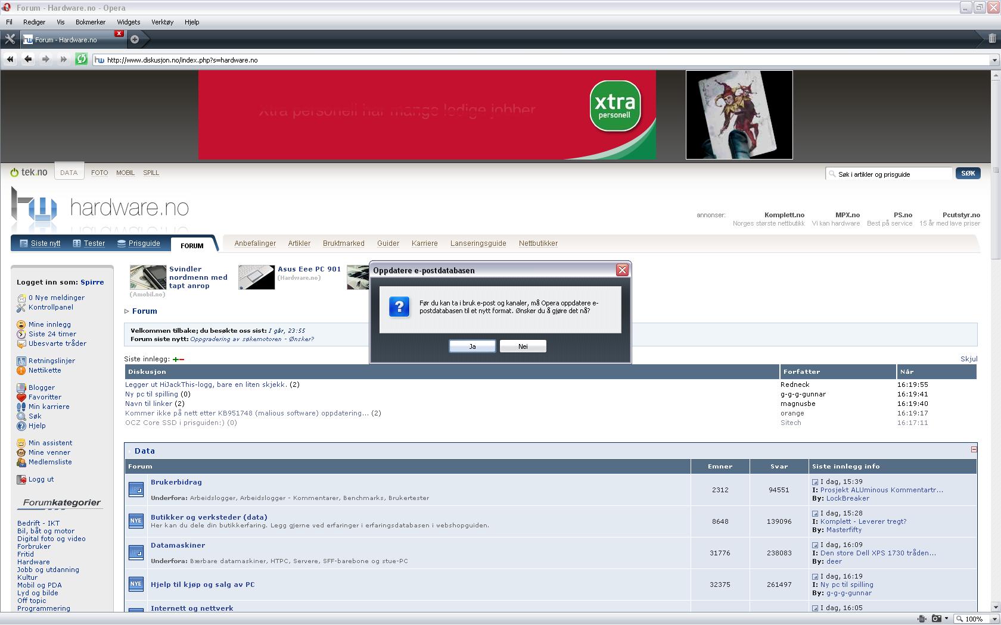The width and height of the screenshot is (1001, 625).
Task: Open the Verktøy menu
Action: tap(162, 22)
